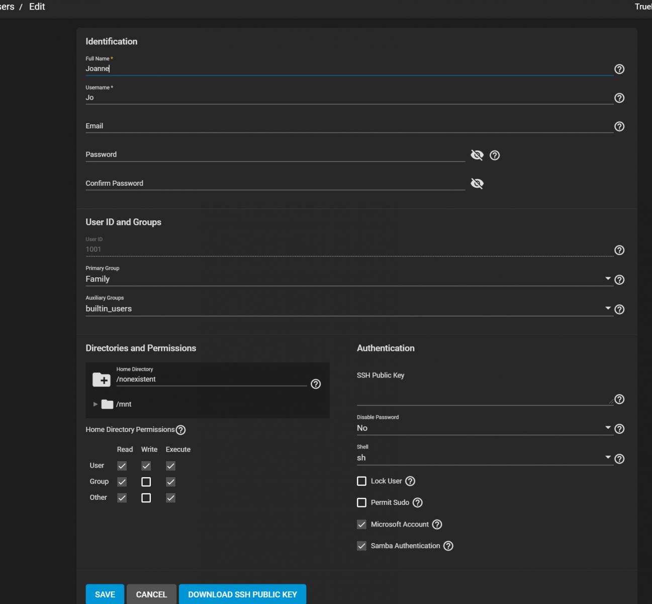Screen dimensions: 652x604
Task: Focus the Email input field
Action: tap(349, 126)
